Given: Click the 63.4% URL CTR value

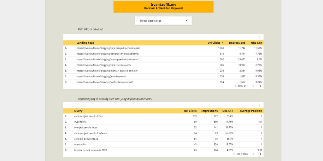Looking at the screenshot, I should pyautogui.click(x=230, y=116).
